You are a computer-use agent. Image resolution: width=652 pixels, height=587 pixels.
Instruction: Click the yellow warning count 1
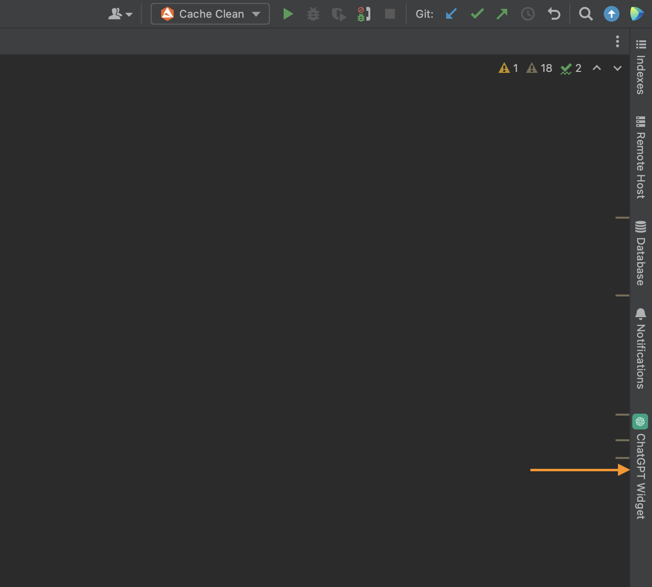[509, 68]
